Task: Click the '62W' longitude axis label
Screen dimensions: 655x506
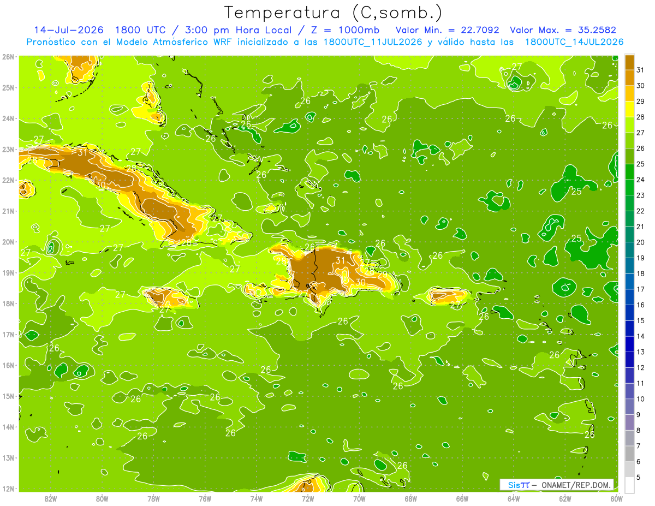Action: pos(565,498)
